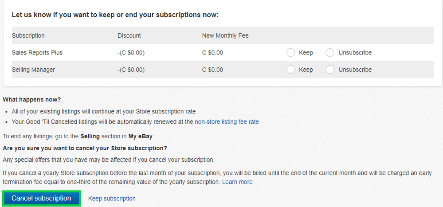
Task: Click the Sales Reports Plus subscription name
Action: point(37,53)
